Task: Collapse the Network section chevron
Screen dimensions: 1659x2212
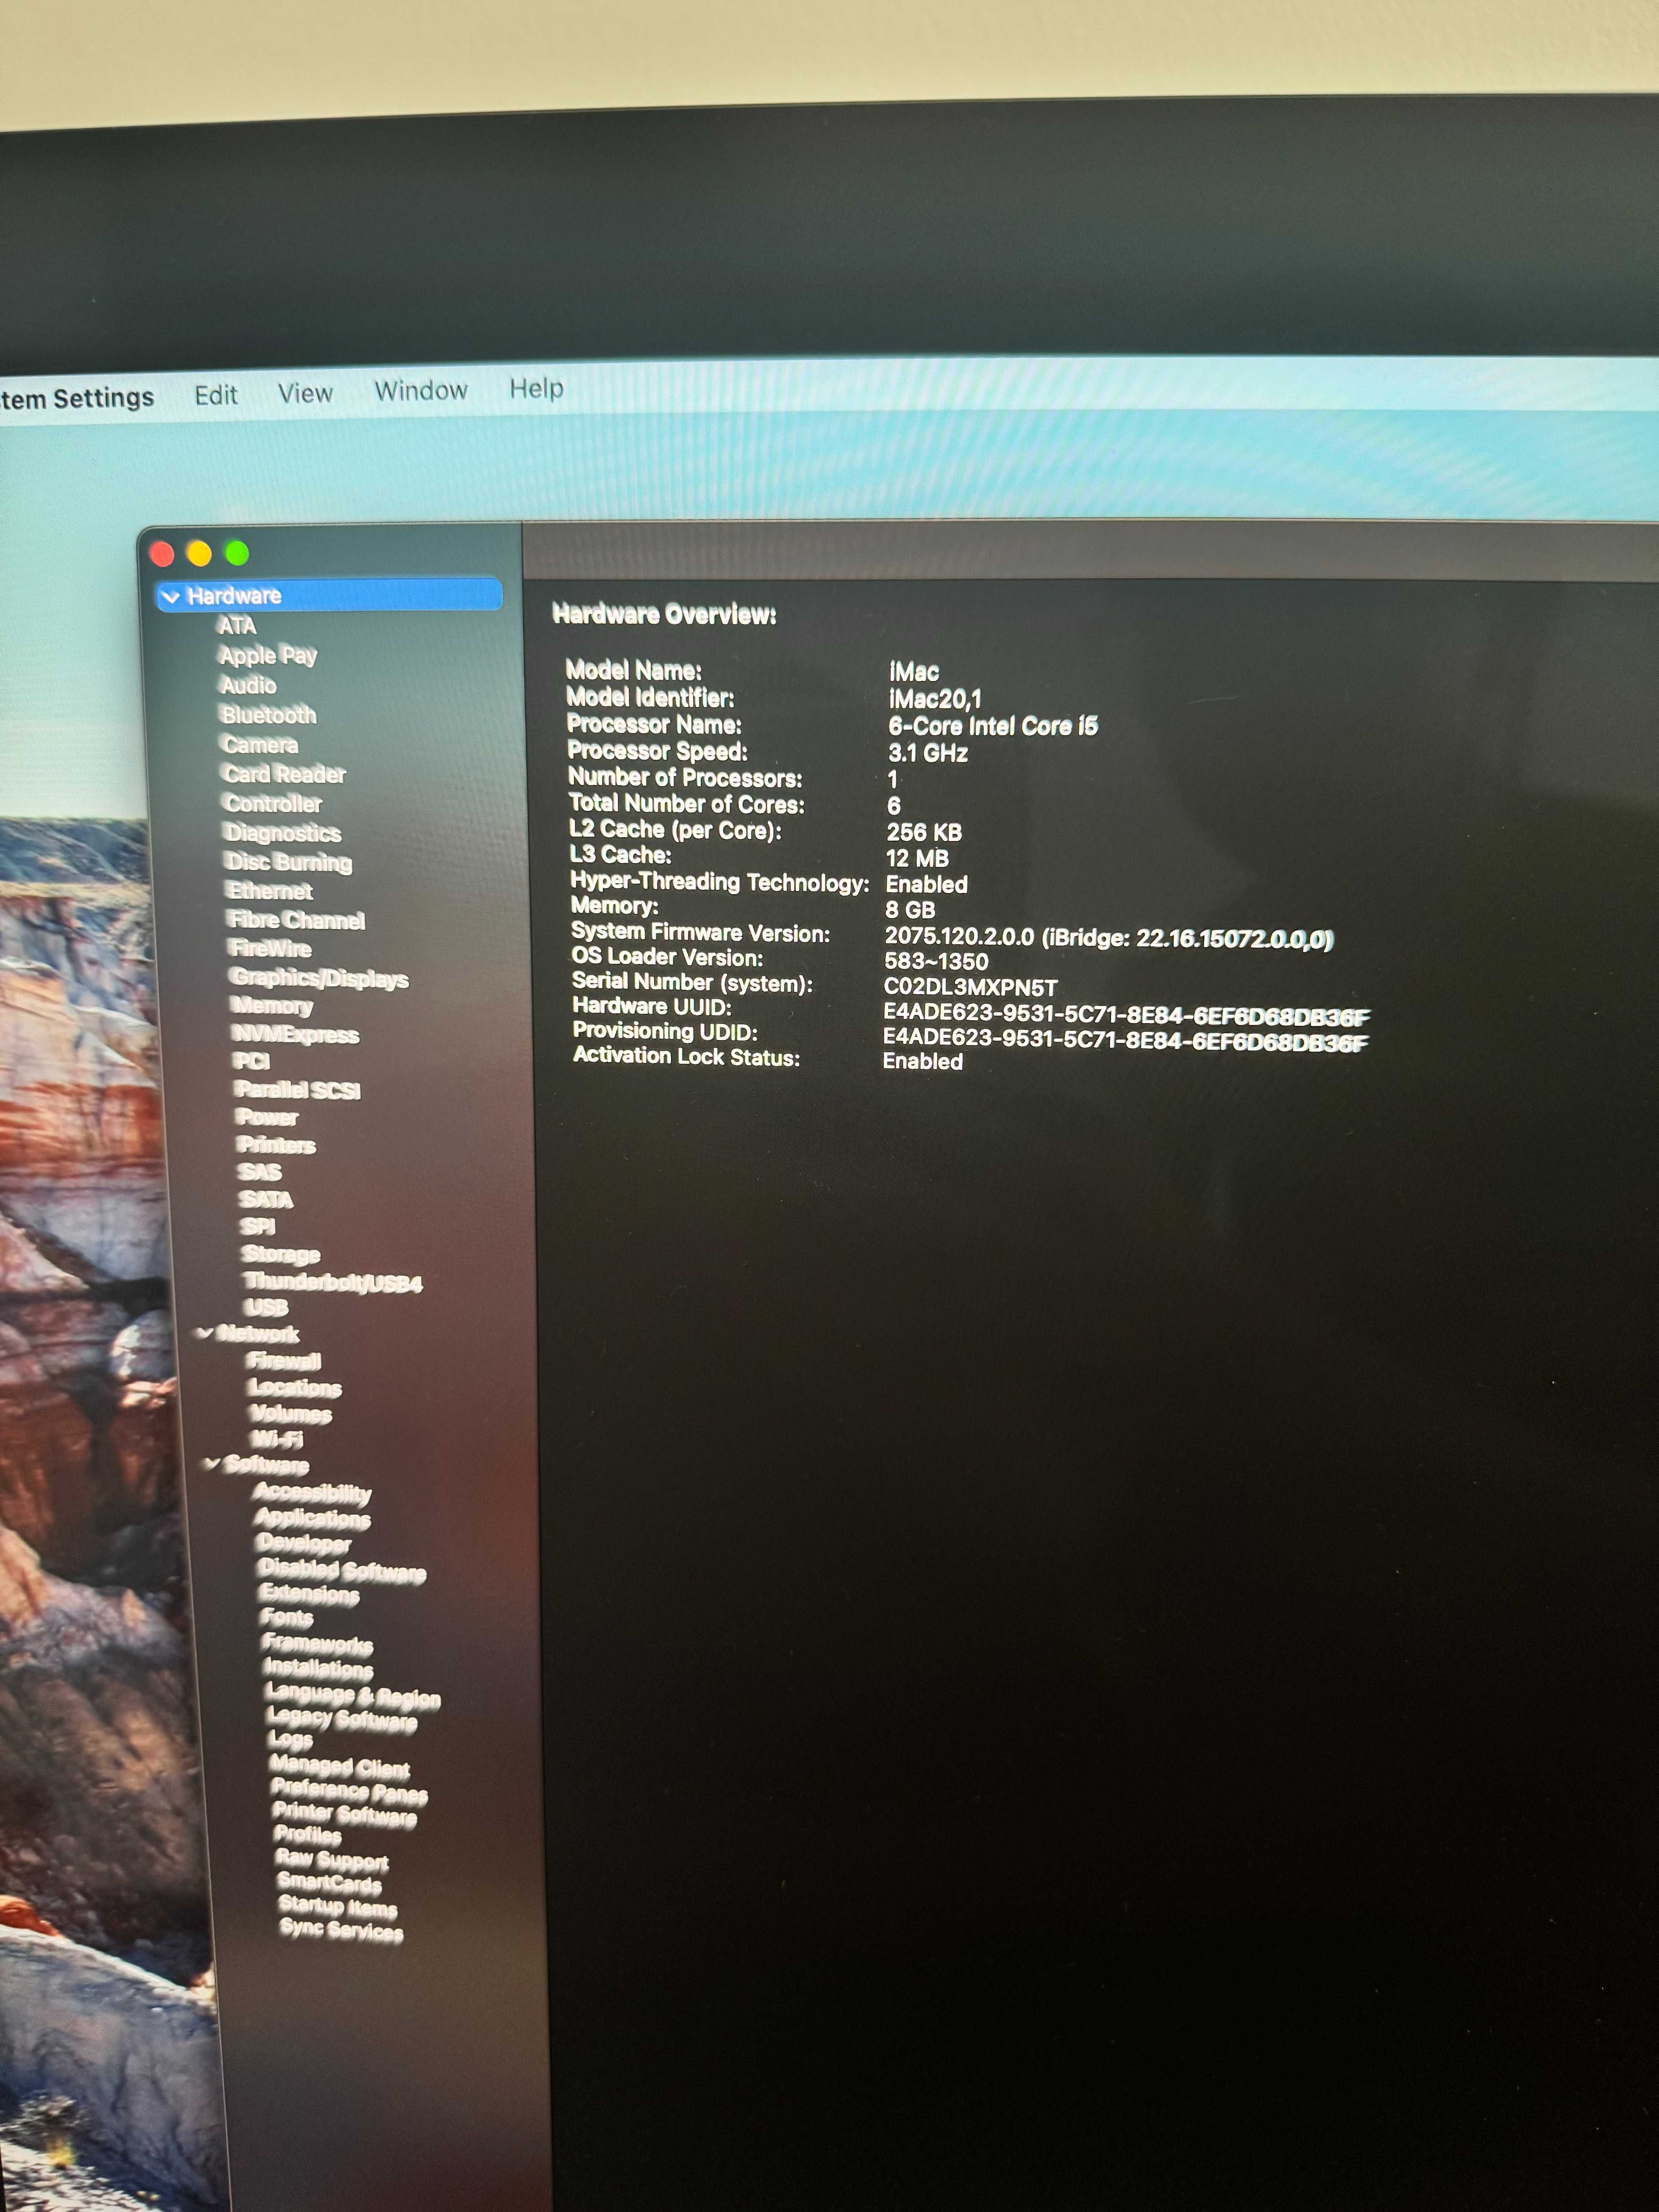Action: point(205,1332)
